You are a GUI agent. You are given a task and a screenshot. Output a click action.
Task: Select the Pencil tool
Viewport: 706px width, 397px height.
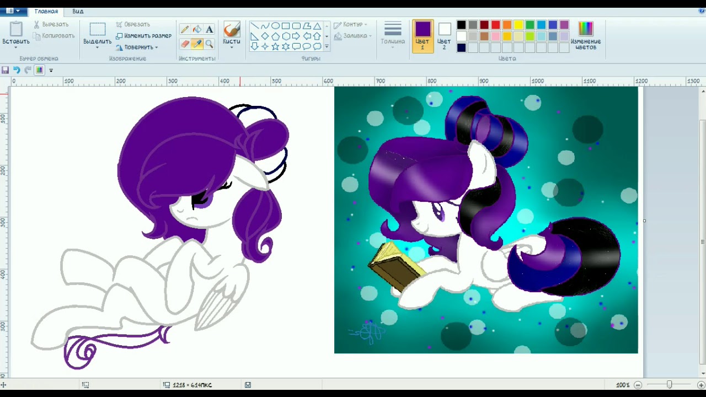[185, 30]
